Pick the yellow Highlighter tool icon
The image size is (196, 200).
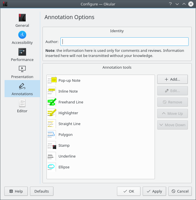tap(52, 113)
